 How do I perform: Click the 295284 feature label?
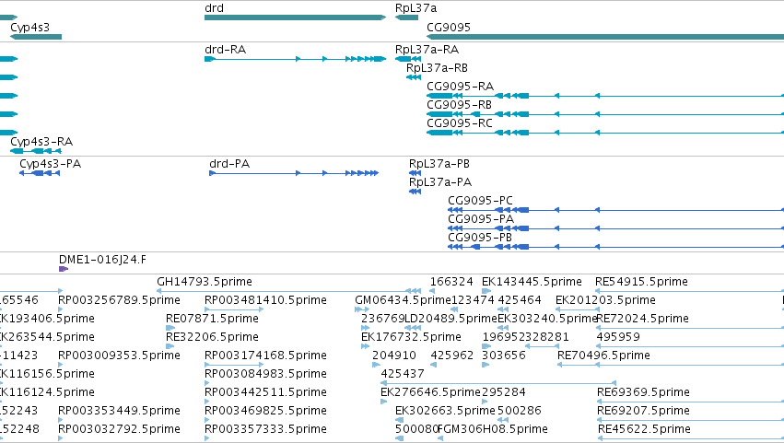coord(504,393)
